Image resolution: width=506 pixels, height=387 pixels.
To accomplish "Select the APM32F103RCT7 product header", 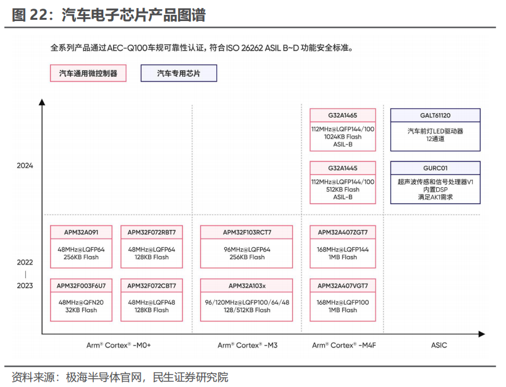I will [x=247, y=232].
